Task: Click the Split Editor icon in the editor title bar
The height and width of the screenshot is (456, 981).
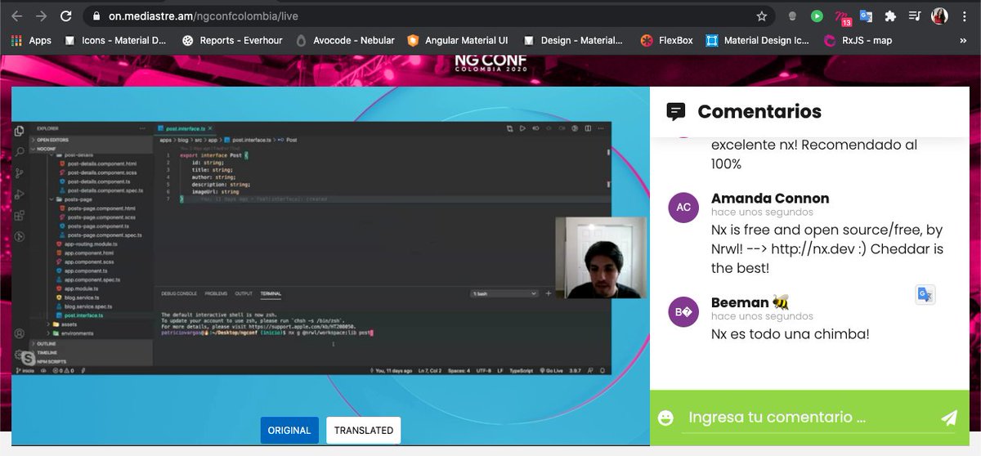Action: tap(588, 128)
